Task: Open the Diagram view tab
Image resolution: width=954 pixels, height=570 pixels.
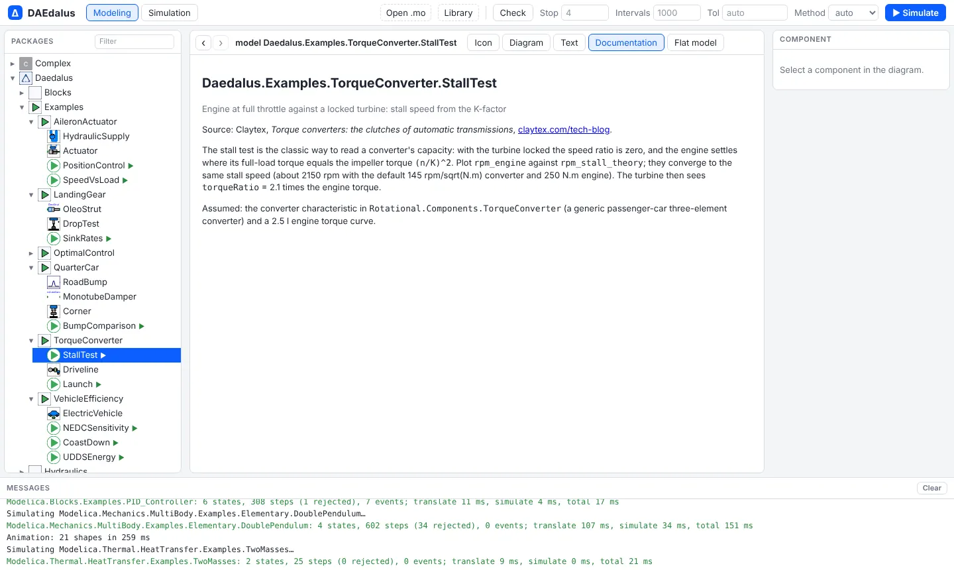Action: point(526,42)
